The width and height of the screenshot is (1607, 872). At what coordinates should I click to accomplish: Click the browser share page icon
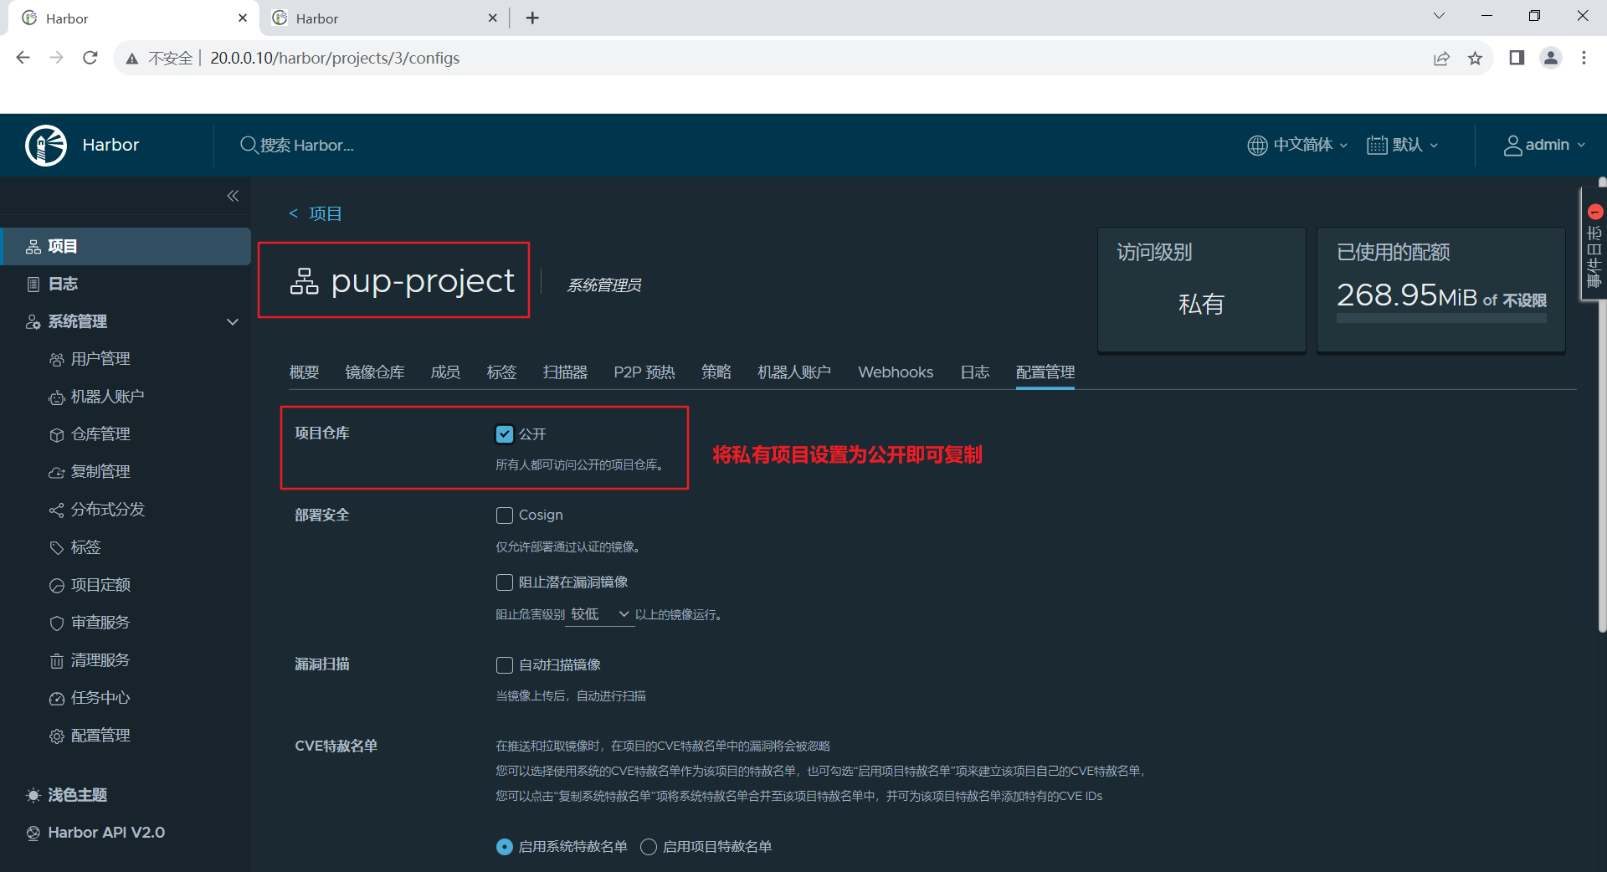pyautogui.click(x=1441, y=58)
